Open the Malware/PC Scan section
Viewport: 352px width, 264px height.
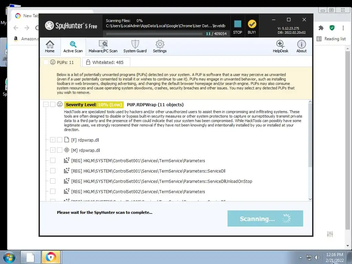pos(103,46)
